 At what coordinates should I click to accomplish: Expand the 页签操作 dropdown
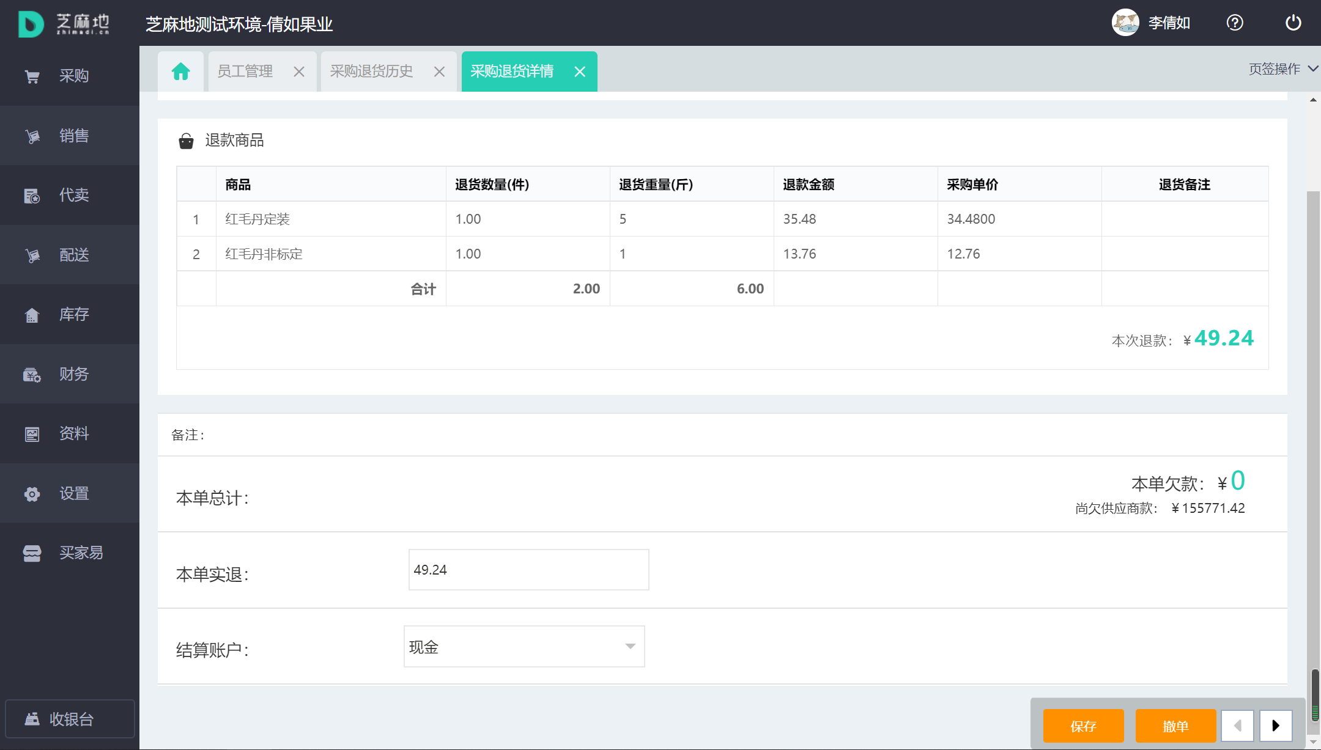tap(1282, 69)
